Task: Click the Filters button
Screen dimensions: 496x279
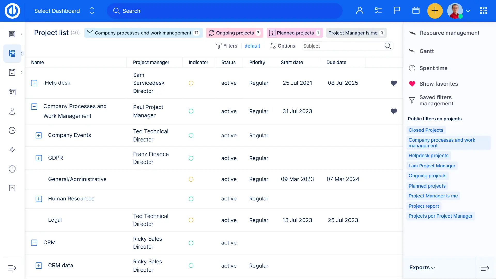Action: 226,46
